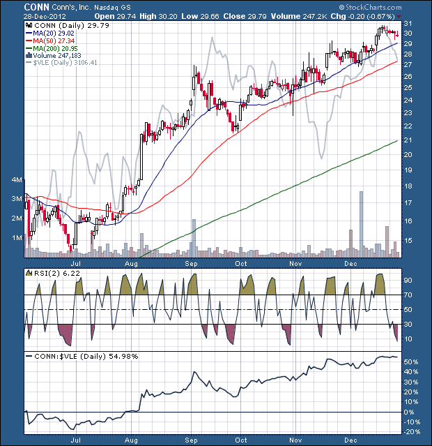This screenshot has height=446, width=432.
Task: Click the tallest December volume spike bar
Action: point(362,225)
